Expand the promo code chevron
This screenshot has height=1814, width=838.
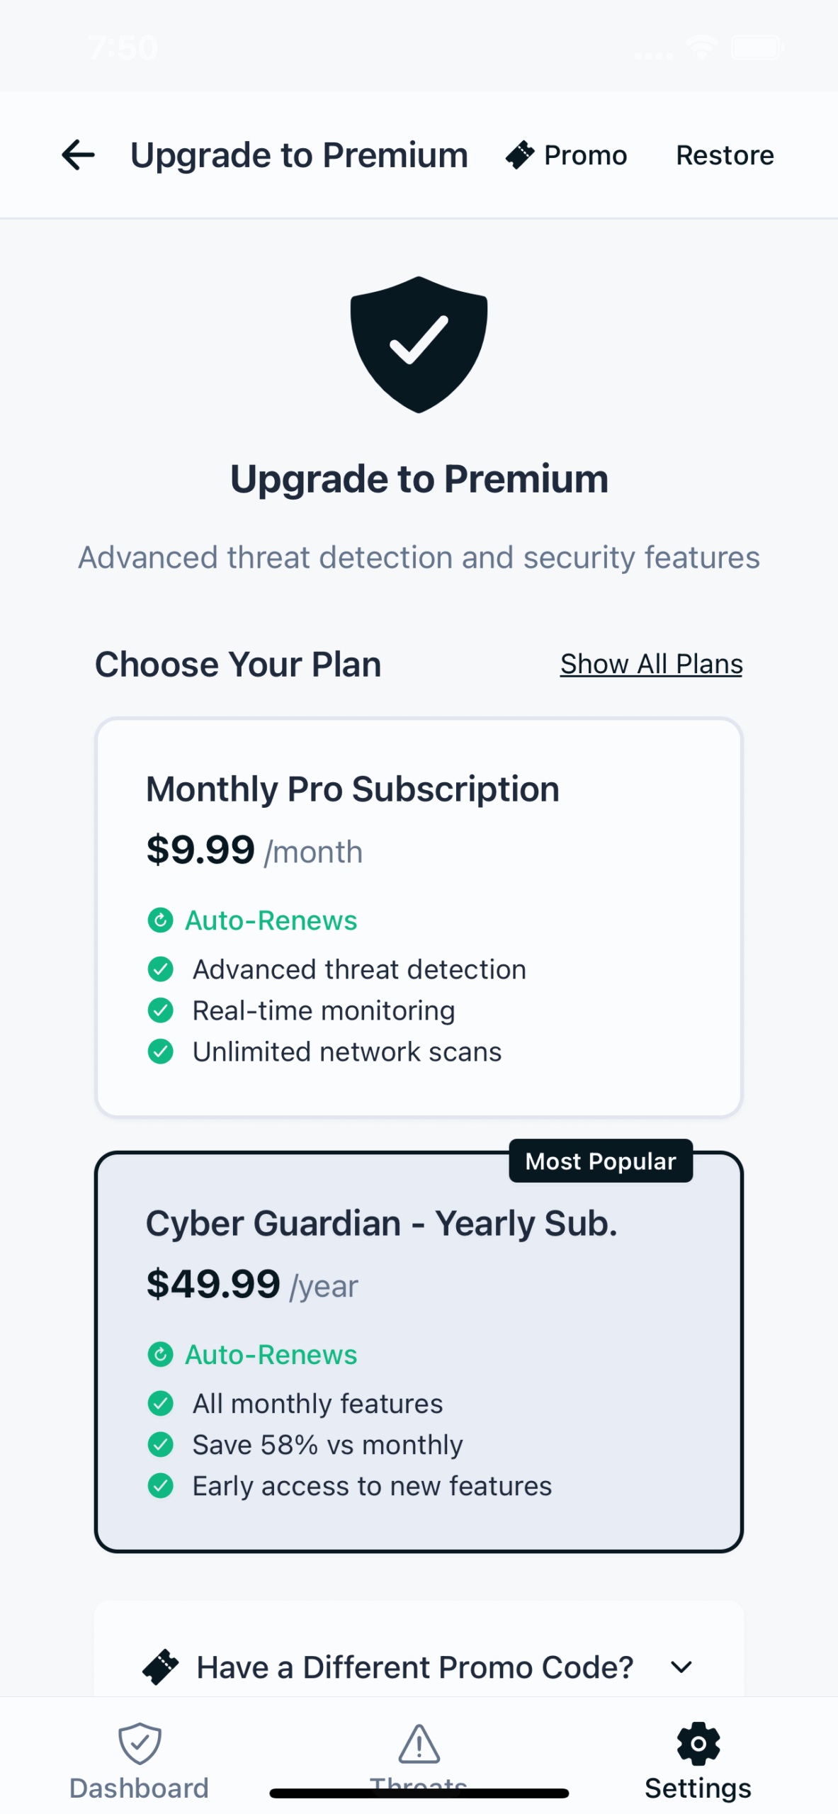(681, 1667)
